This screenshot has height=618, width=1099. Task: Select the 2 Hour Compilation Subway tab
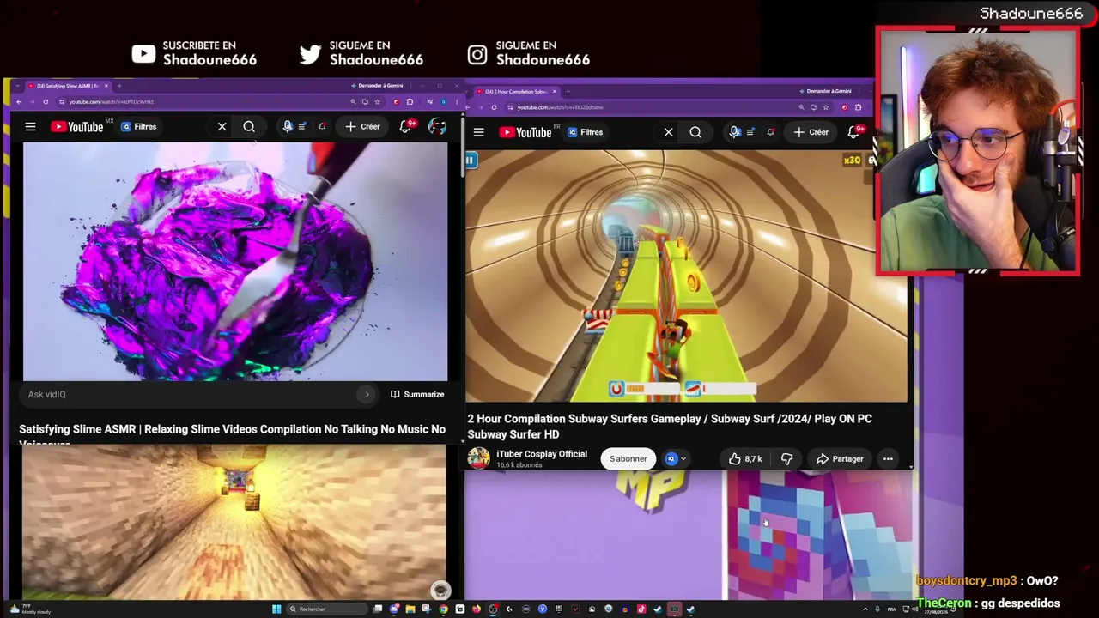[517, 91]
